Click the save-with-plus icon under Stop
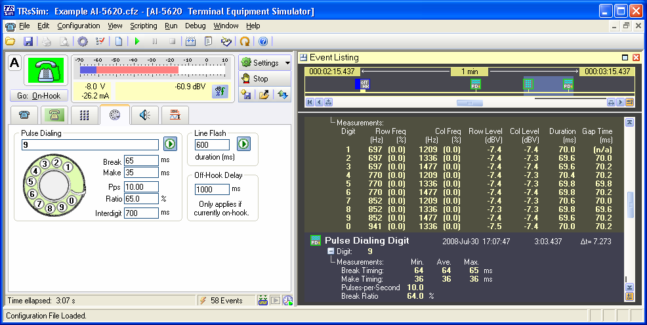The height and width of the screenshot is (325, 647). pyautogui.click(x=246, y=95)
